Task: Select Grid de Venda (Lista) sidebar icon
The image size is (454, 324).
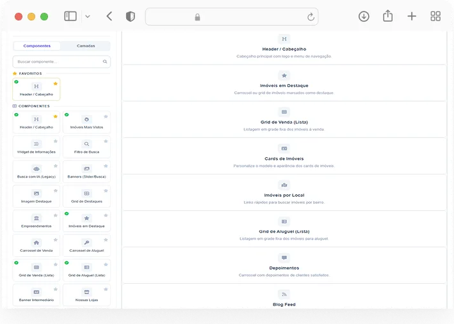Action: tap(36, 267)
